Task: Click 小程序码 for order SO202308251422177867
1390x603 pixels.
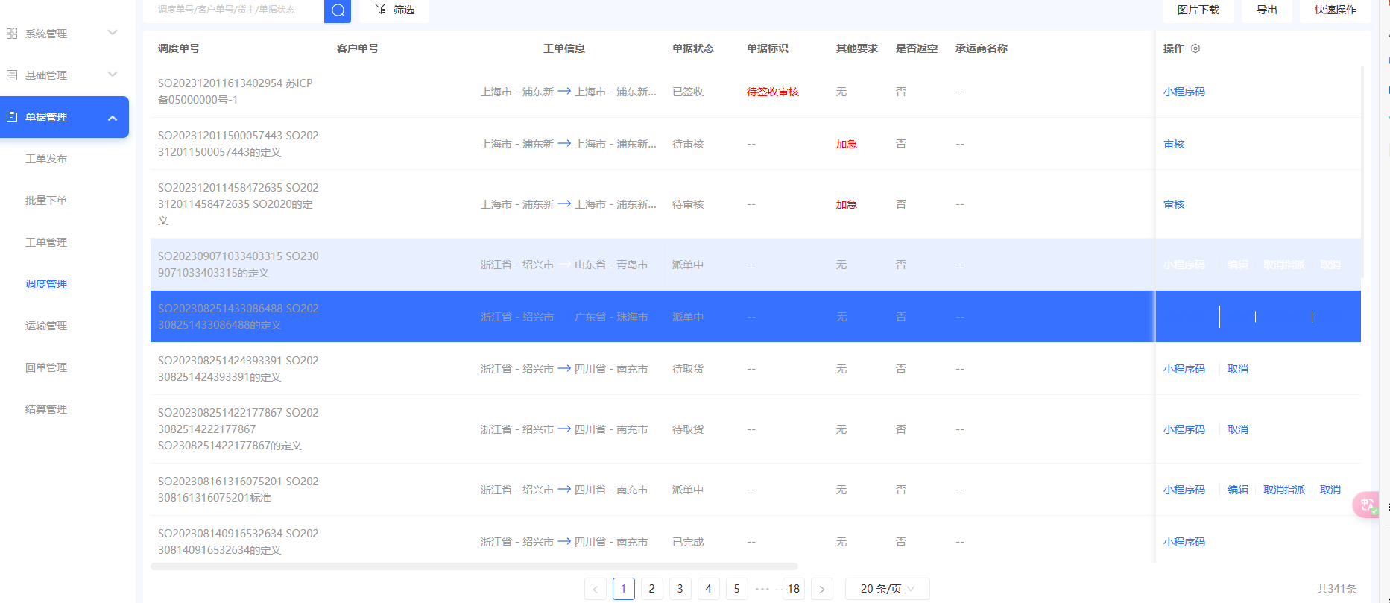Action: [1184, 429]
